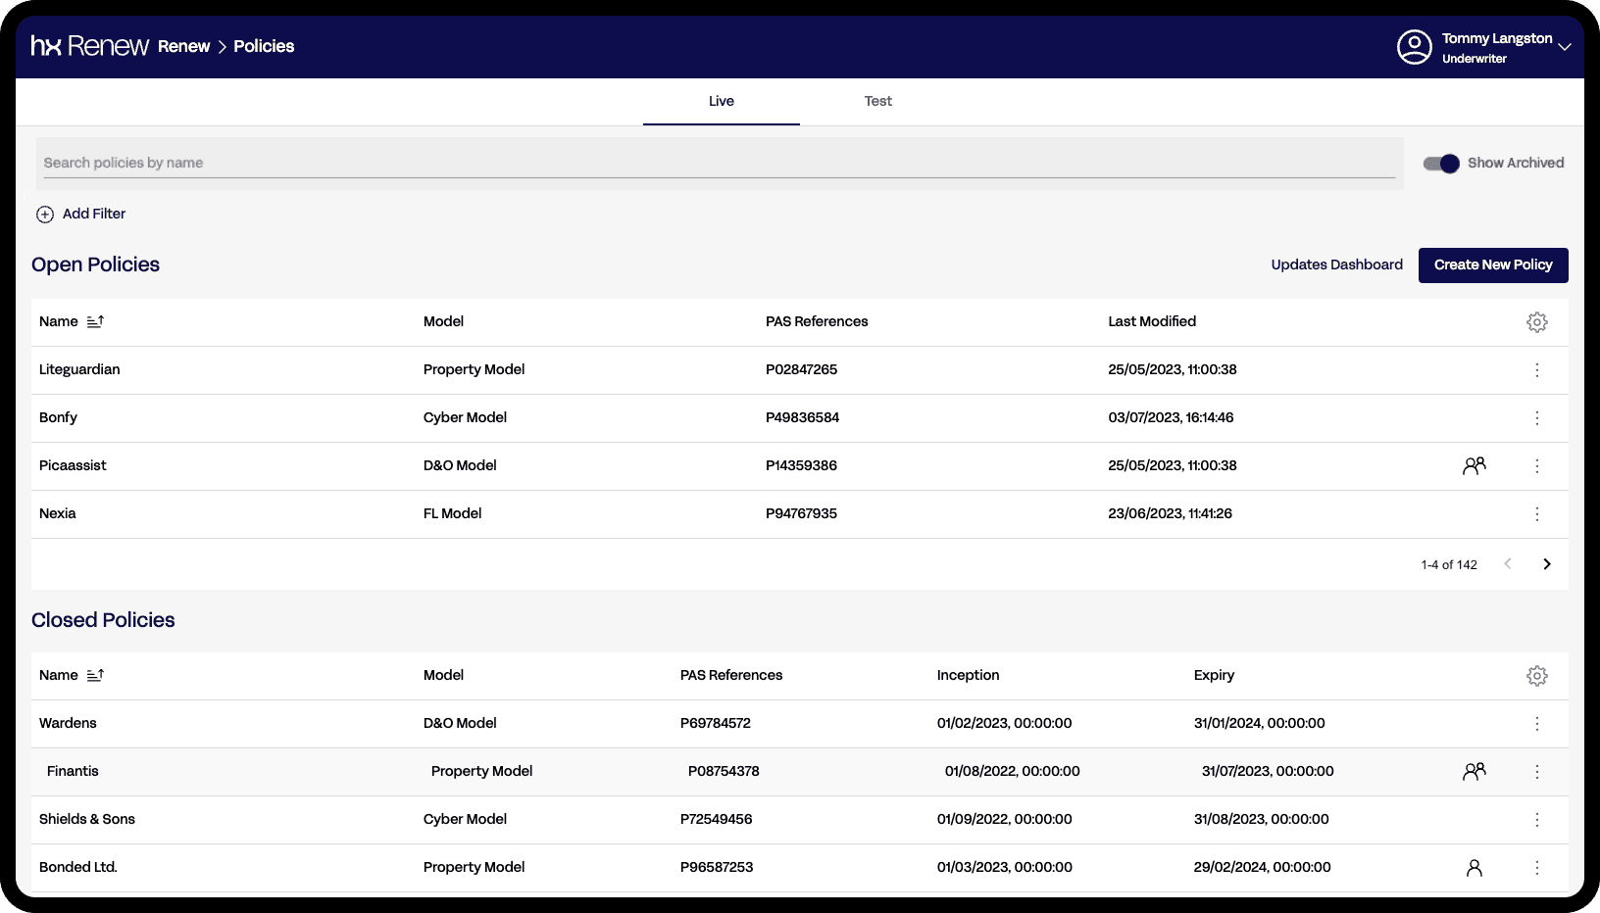The width and height of the screenshot is (1600, 913).
Task: Click the 31/01/2024 expiry date for Wardens
Action: pyautogui.click(x=1259, y=723)
